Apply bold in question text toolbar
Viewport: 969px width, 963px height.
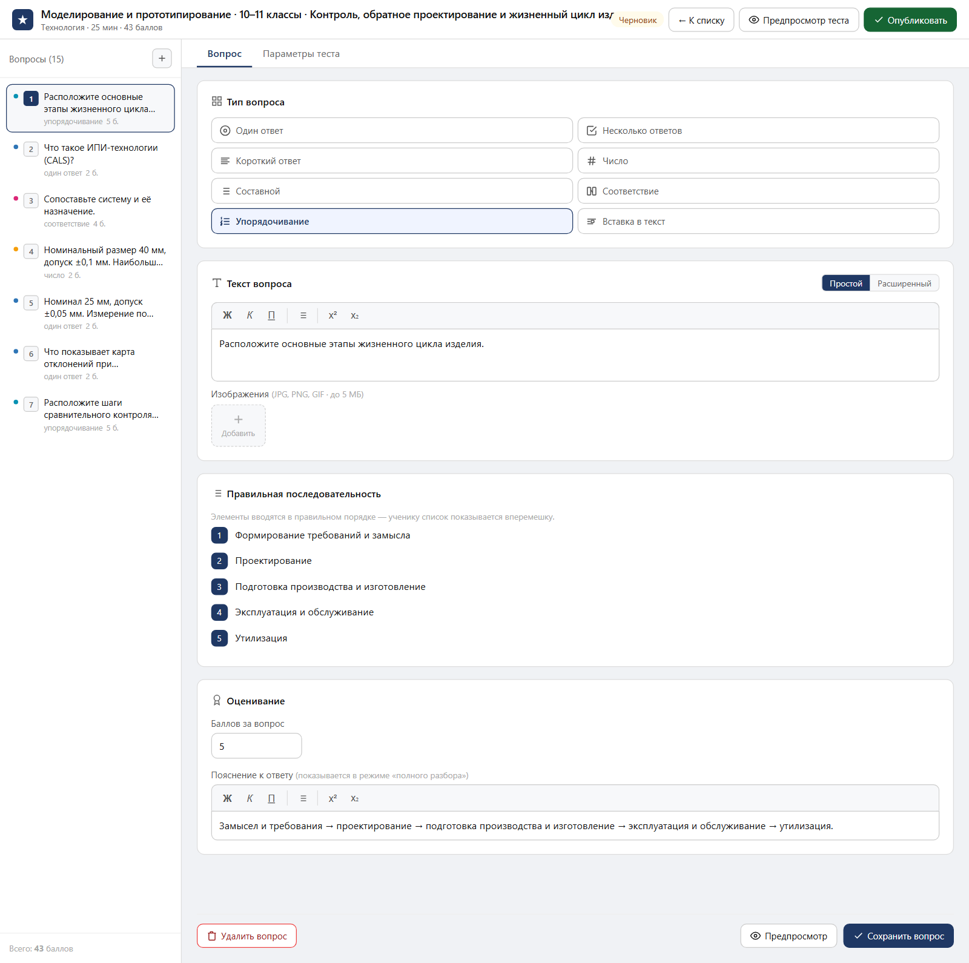pos(227,316)
